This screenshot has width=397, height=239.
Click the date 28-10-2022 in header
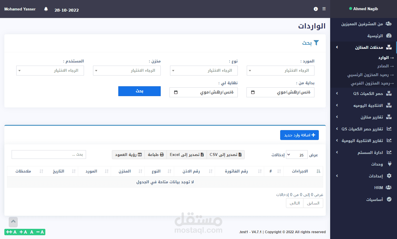point(67,10)
